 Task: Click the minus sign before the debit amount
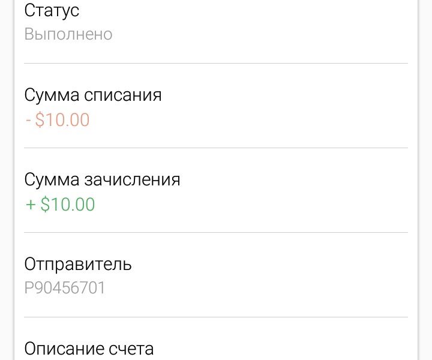pyautogui.click(x=28, y=121)
